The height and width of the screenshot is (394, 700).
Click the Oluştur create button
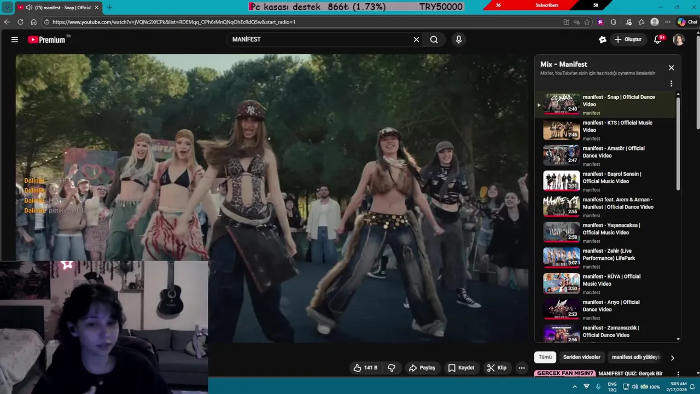(628, 39)
